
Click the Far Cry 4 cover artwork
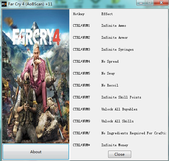(x=36, y=76)
